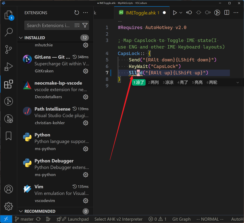244x223 pixels.
Task: Refresh the extensions list
Action: click(77, 13)
